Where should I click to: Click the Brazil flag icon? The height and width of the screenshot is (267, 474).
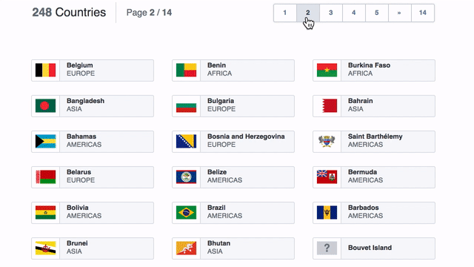[x=186, y=213]
